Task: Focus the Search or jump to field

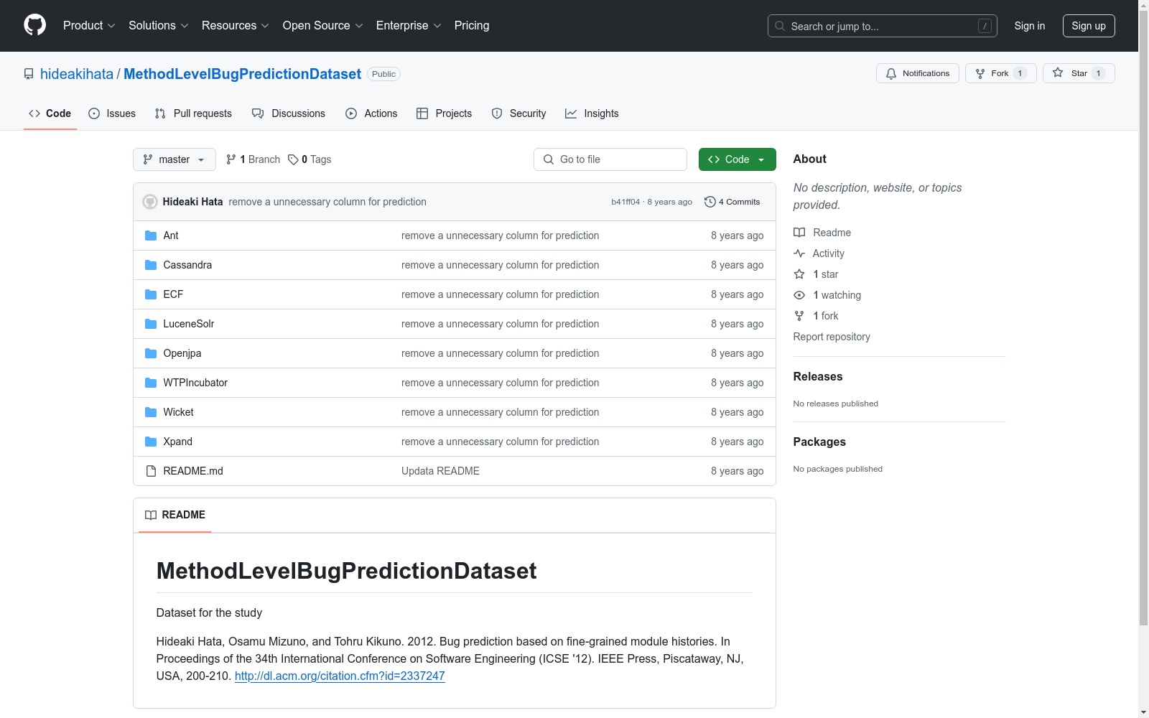Action: (882, 26)
